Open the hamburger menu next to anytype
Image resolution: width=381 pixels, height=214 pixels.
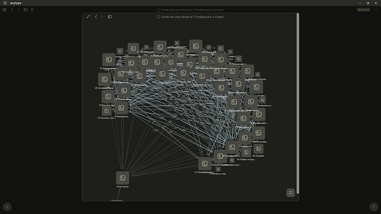coord(5,3)
